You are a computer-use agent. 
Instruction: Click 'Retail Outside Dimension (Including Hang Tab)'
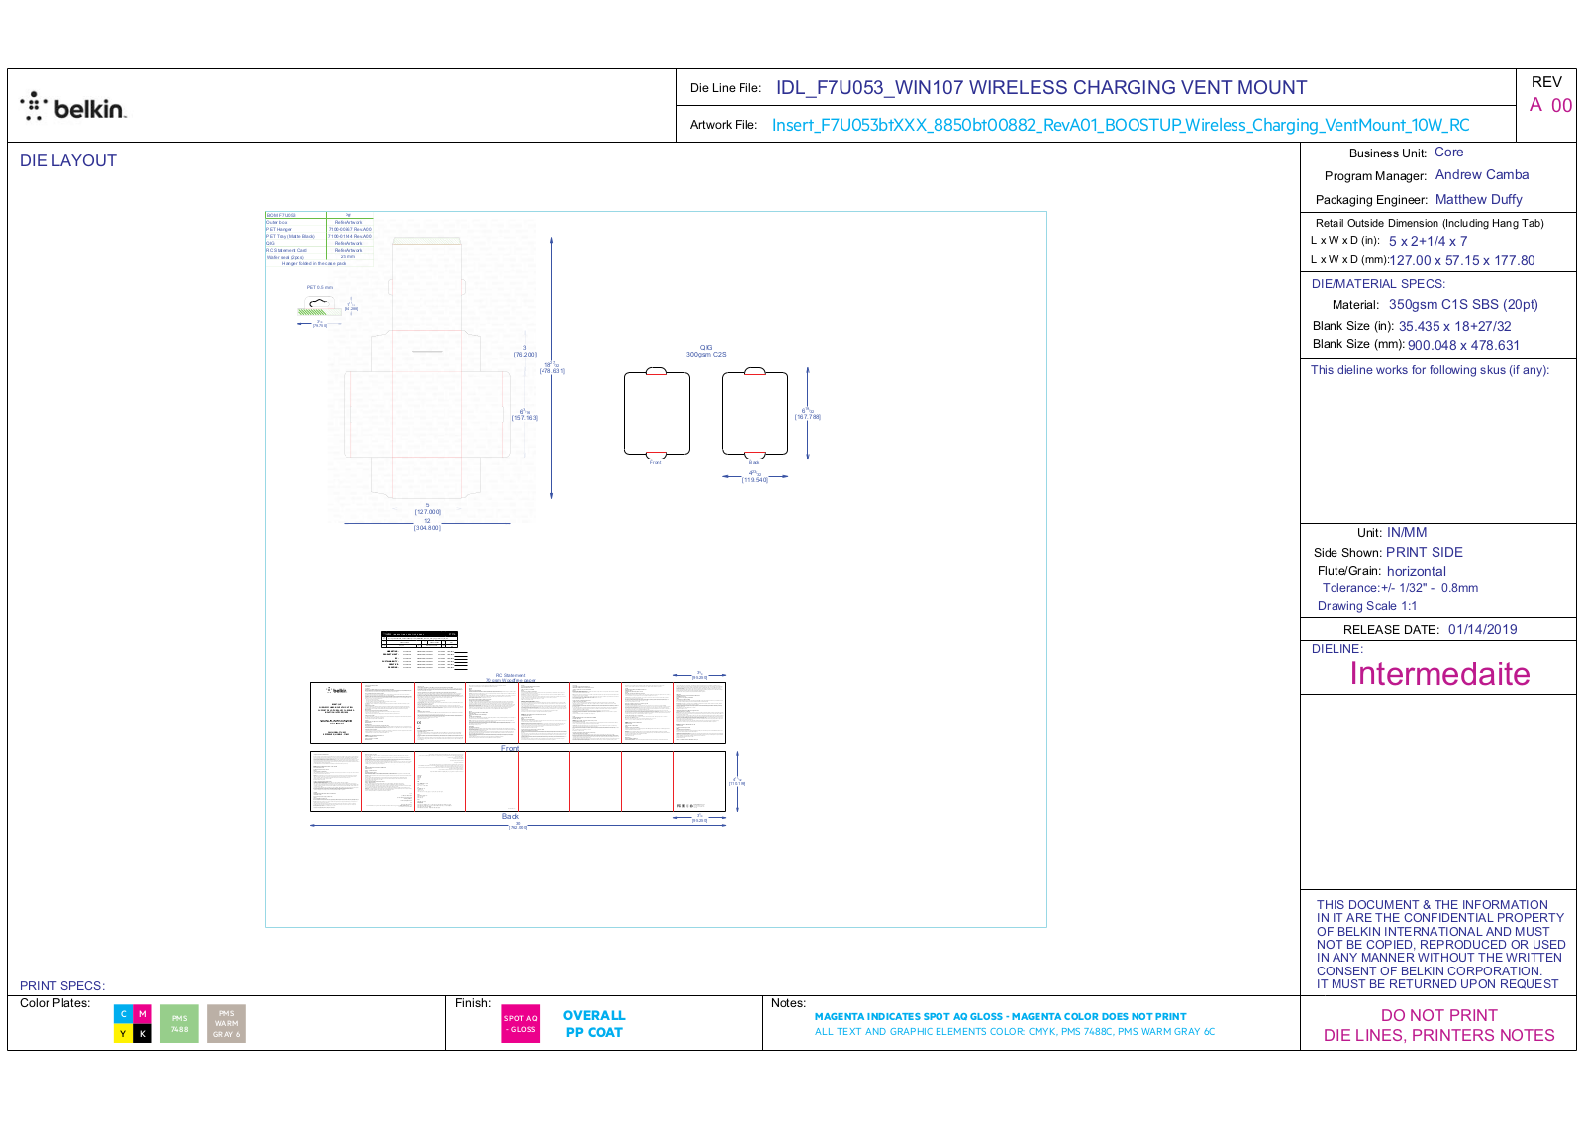tap(1430, 223)
